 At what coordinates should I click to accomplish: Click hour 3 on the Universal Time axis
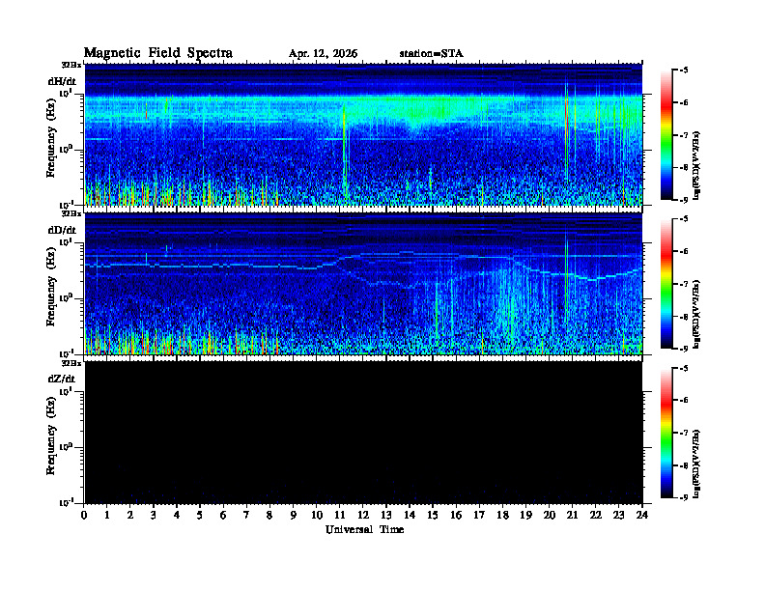tap(154, 515)
